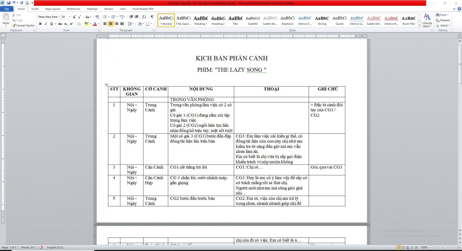
Task: Zoom out with the minus button
Action: [x=431, y=247]
